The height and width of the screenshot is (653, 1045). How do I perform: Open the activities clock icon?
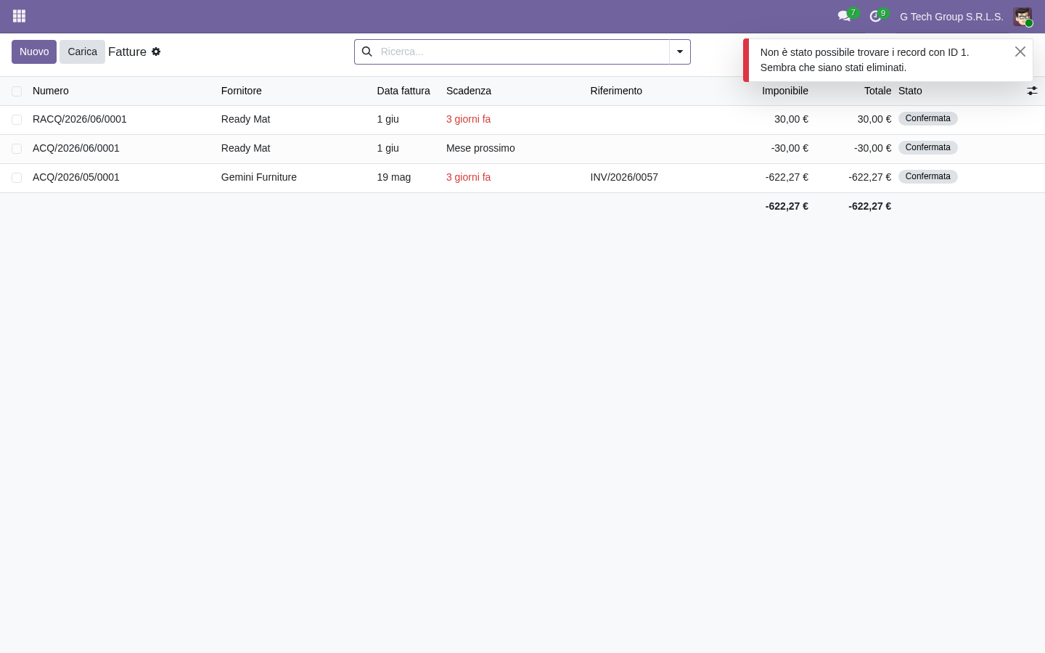(875, 16)
